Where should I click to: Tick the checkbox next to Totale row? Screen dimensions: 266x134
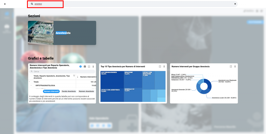[32, 82]
